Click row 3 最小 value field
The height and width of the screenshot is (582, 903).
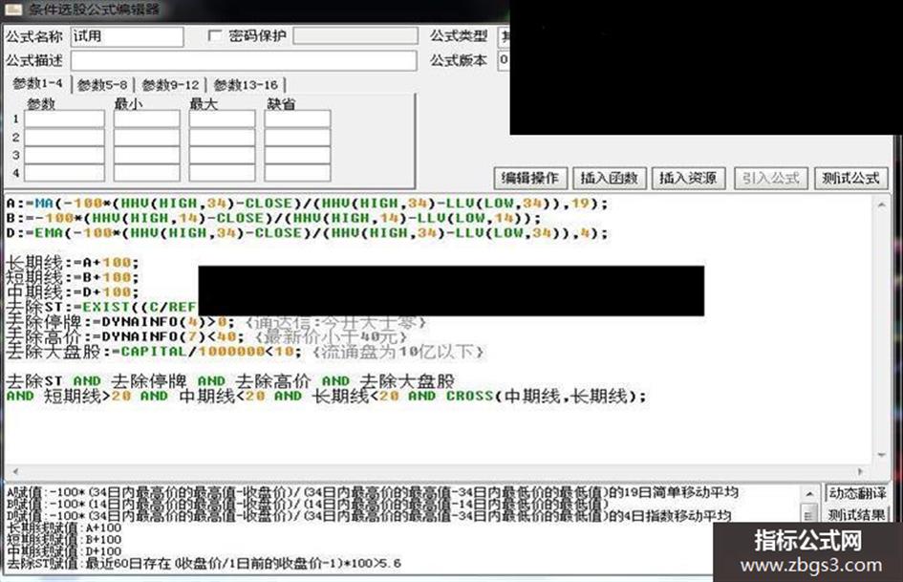[147, 155]
